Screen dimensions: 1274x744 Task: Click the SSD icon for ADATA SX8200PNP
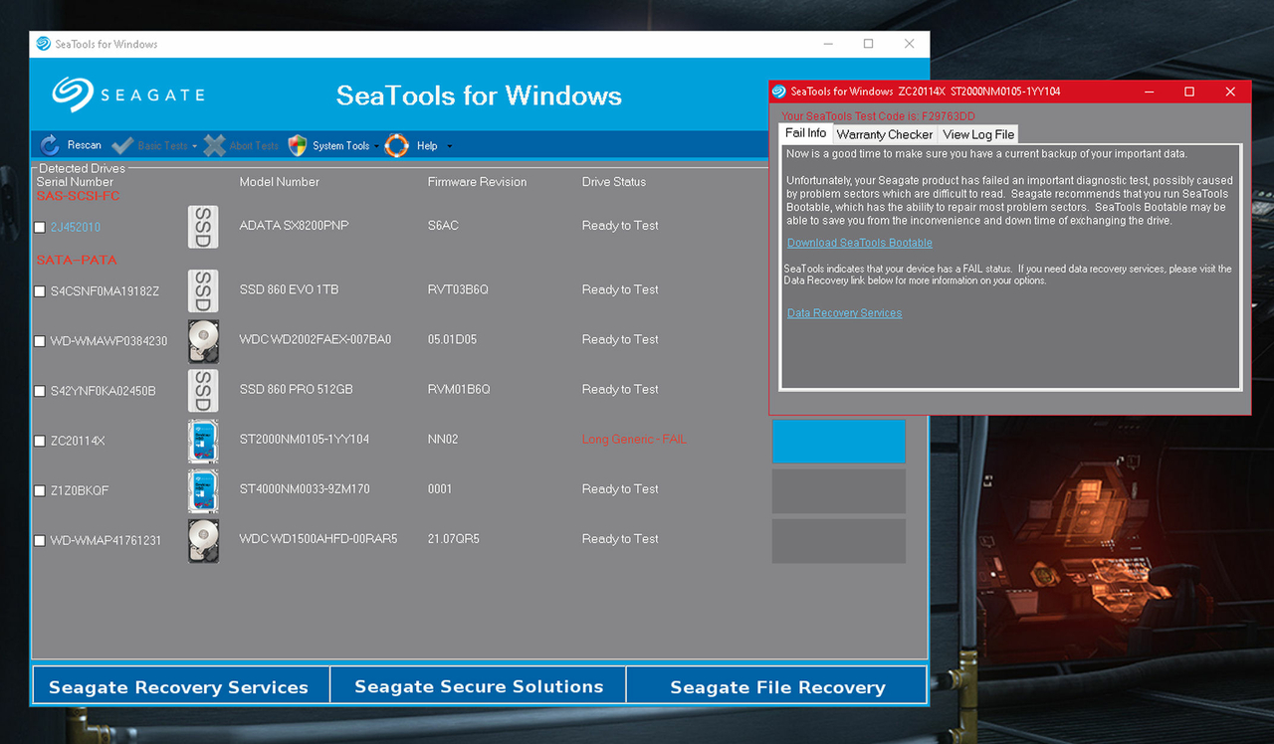pos(203,227)
